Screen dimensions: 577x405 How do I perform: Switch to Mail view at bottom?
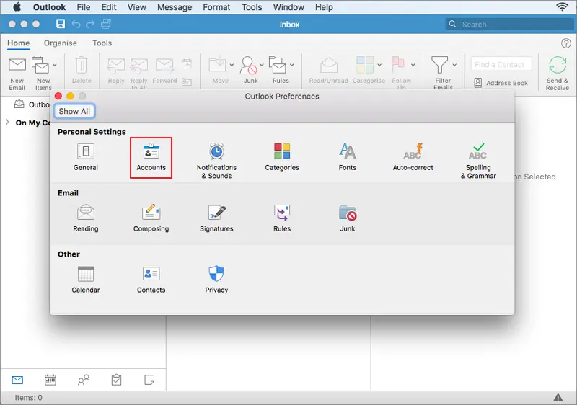coord(17,380)
